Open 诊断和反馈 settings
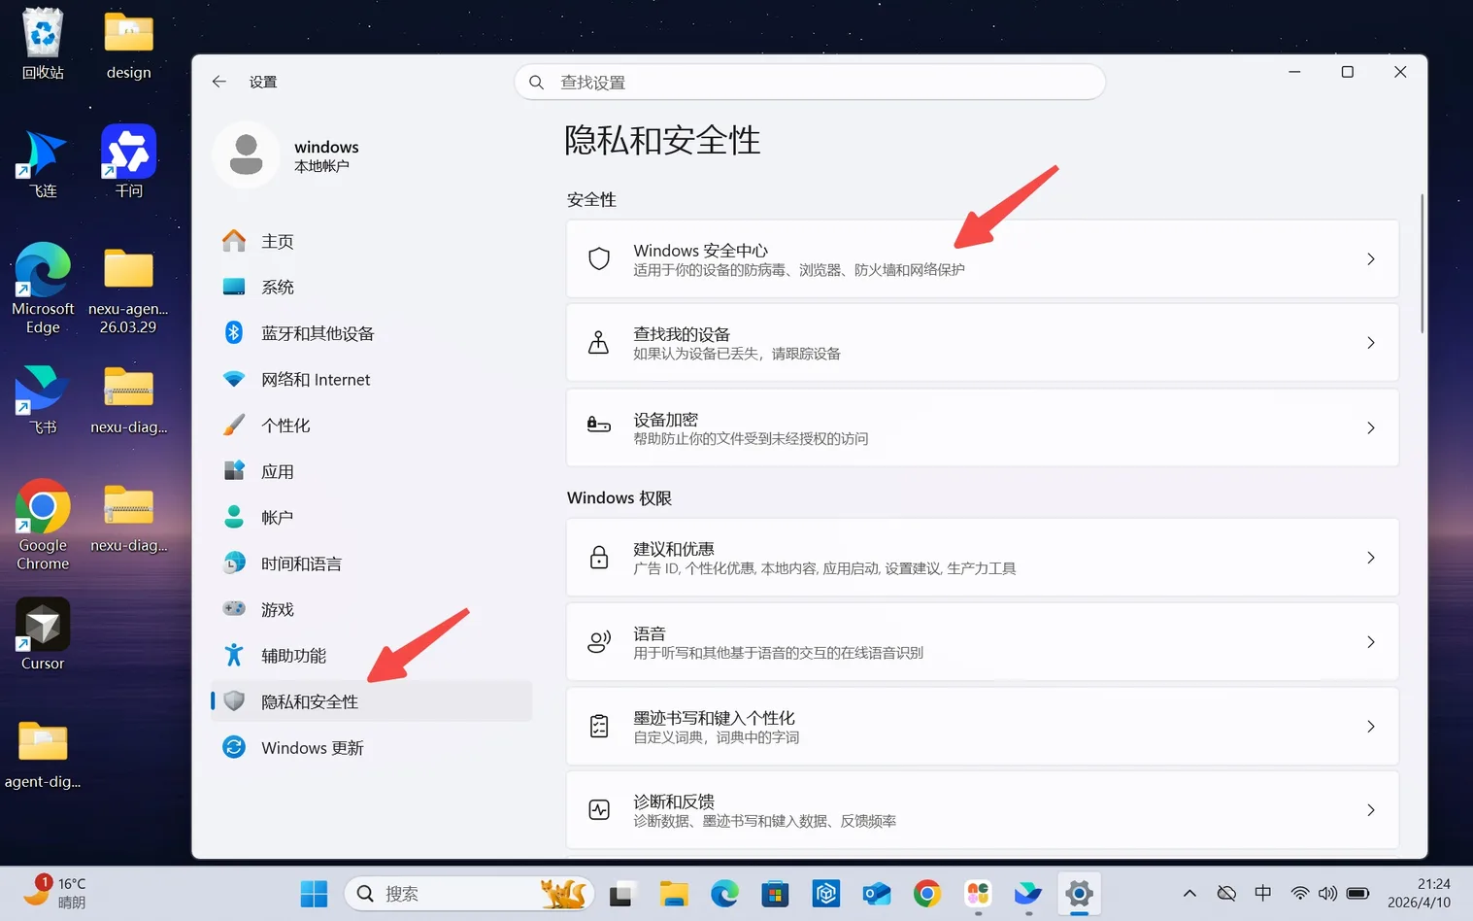Screen dimensions: 1473x921 pyautogui.click(x=981, y=810)
